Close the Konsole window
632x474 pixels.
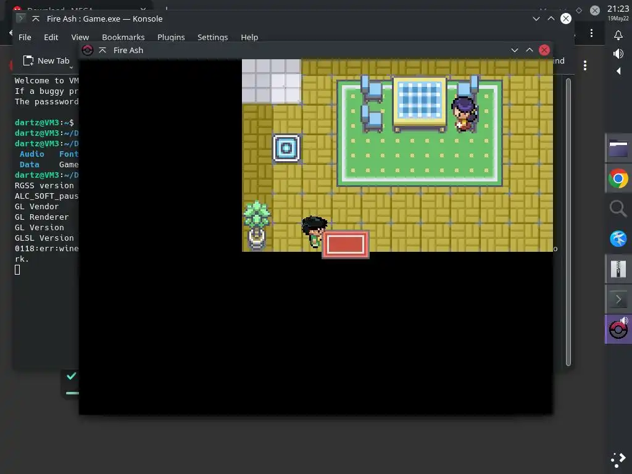tap(566, 19)
